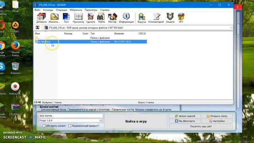The image size is (254, 143).
Task: Sort by the Изменён column header
Action: (123, 33)
